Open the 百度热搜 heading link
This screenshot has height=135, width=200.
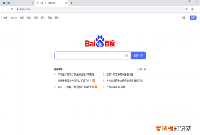pos(59,69)
